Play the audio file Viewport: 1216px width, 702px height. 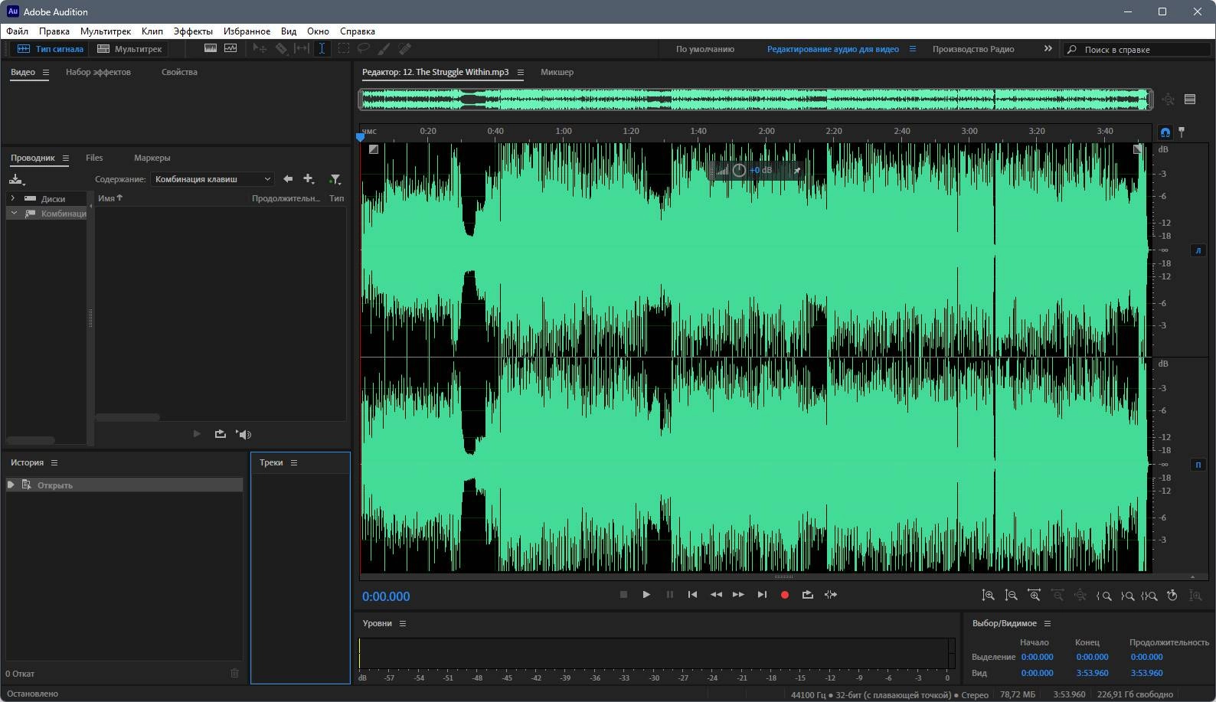[646, 594]
